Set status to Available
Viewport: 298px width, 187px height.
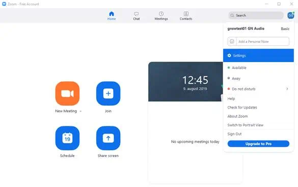tap(258, 68)
